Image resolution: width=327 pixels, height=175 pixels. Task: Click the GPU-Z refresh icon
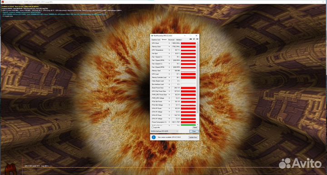tap(194, 39)
